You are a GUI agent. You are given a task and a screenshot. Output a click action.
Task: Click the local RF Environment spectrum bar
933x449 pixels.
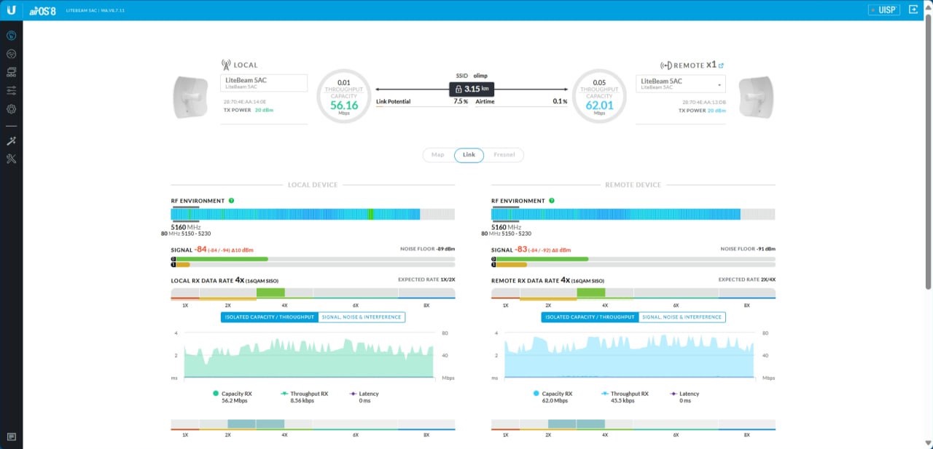coord(313,214)
